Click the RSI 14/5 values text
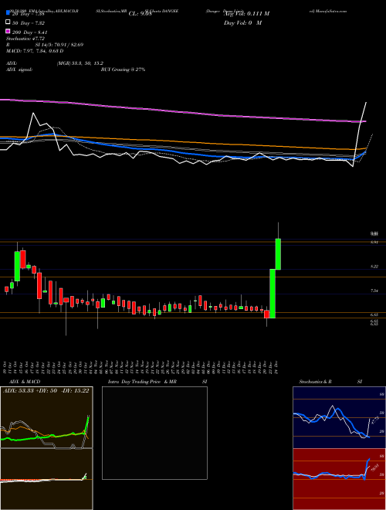The height and width of the screenshot is (510, 386). pos(59,45)
